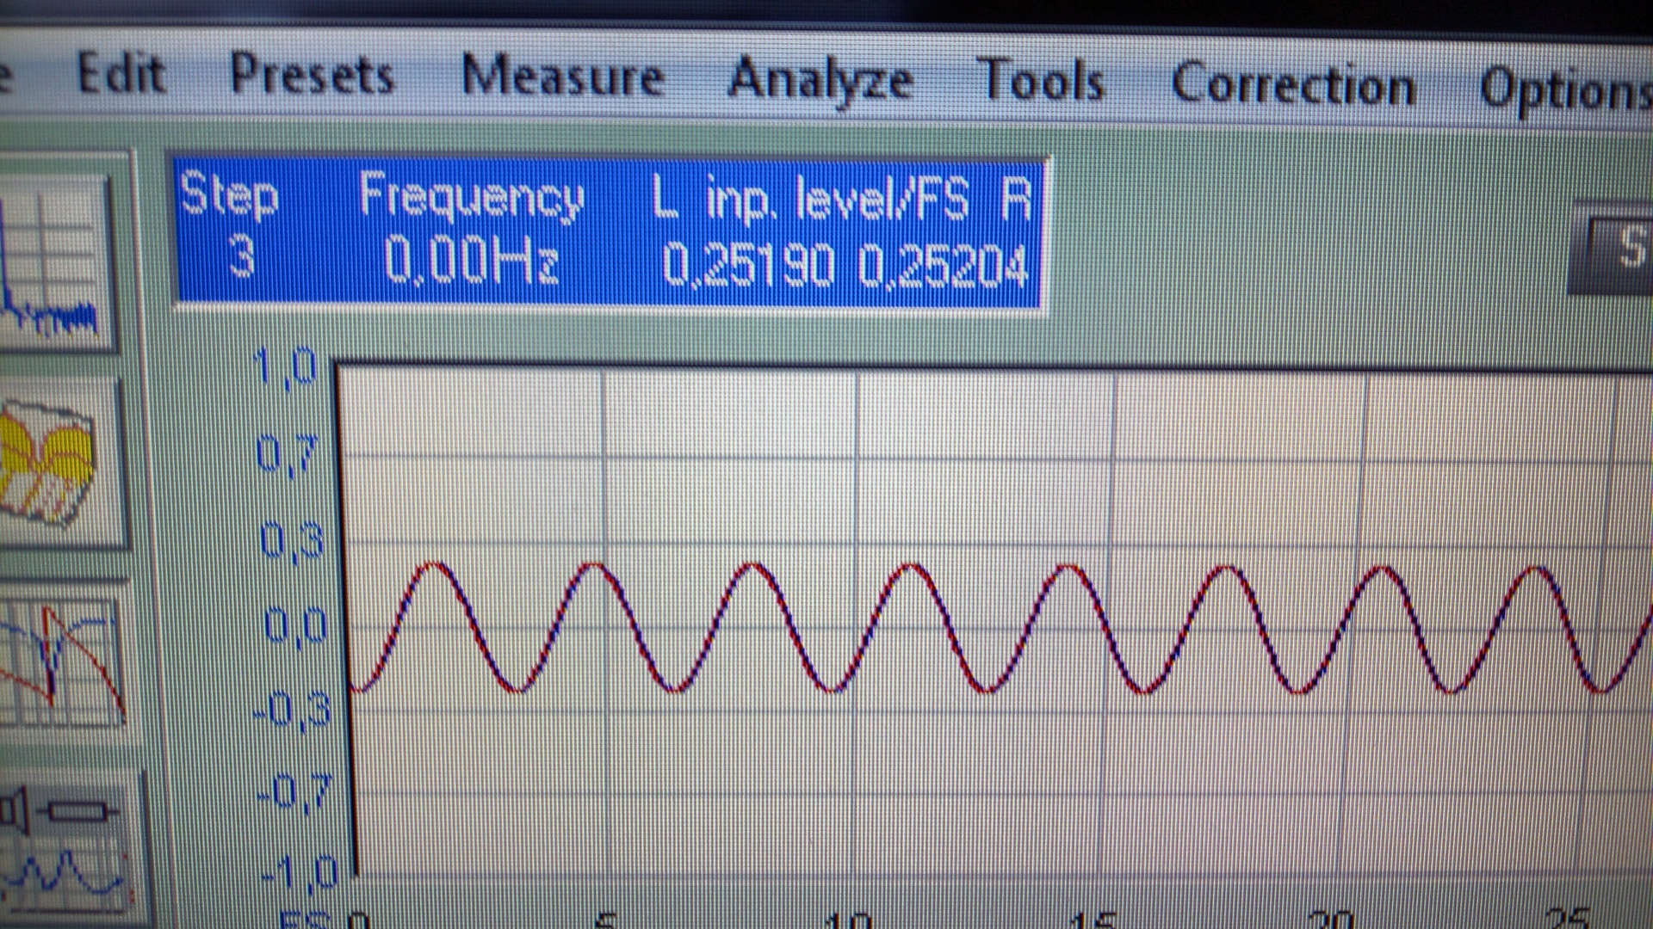Click the 1,0 label on vertical axis
The image size is (1653, 929).
pos(287,367)
